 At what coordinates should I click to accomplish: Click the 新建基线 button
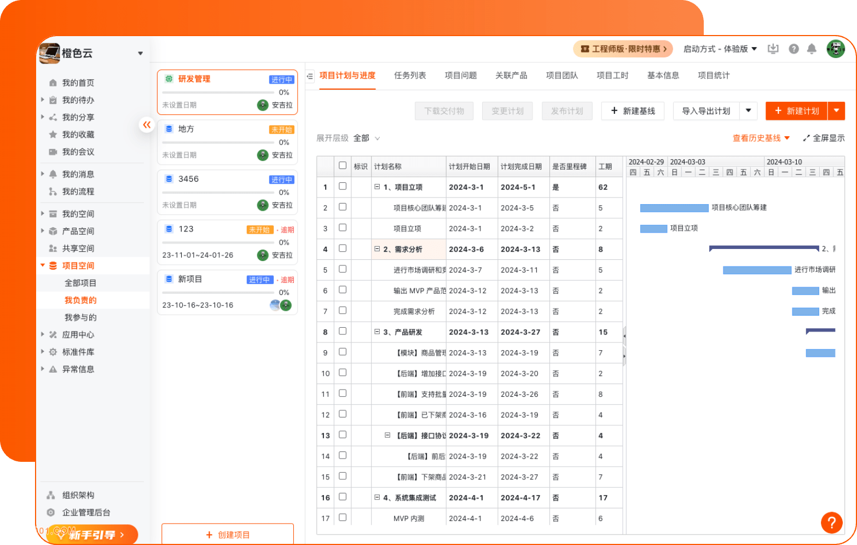633,111
